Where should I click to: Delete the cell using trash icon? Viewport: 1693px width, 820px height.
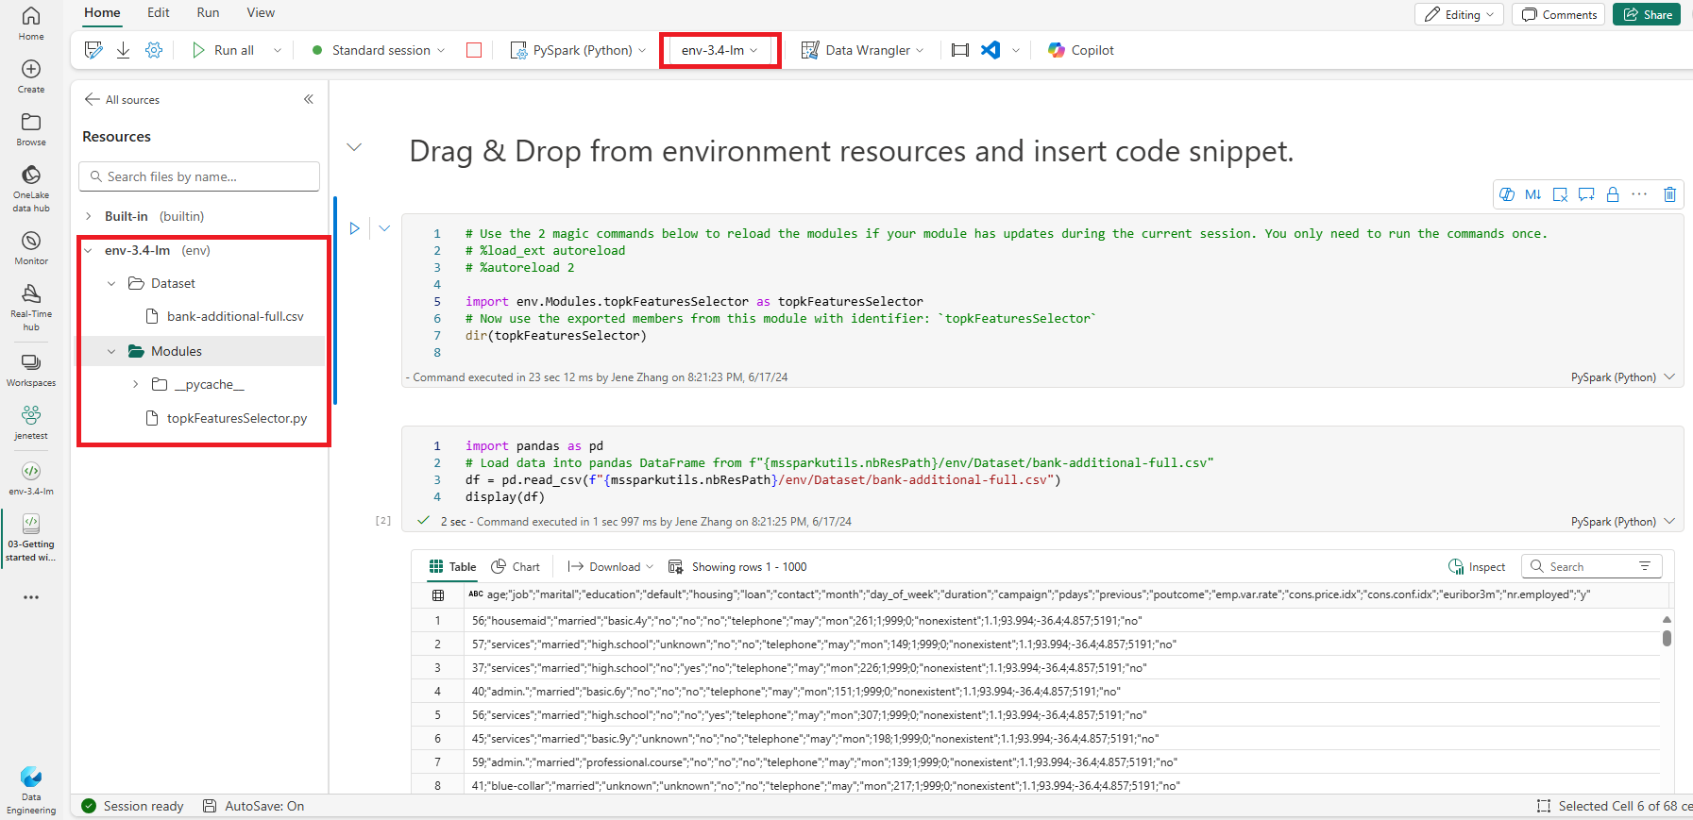point(1669,194)
